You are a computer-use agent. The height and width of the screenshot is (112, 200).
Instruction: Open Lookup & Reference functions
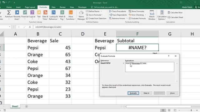53,15
